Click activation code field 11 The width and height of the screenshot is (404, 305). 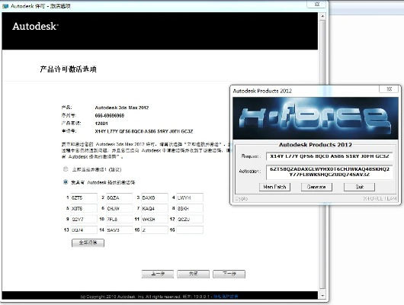pos(155,219)
